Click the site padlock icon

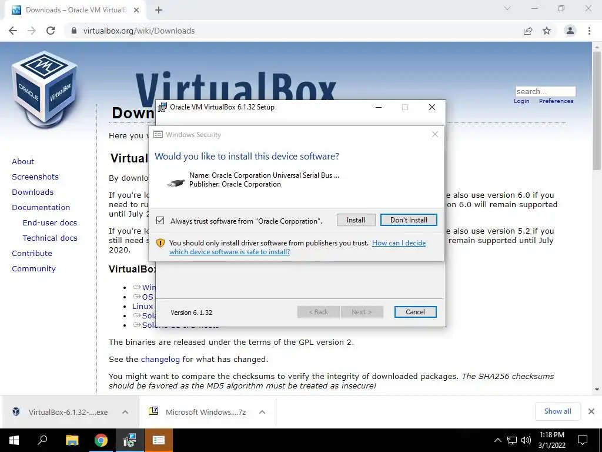(74, 31)
